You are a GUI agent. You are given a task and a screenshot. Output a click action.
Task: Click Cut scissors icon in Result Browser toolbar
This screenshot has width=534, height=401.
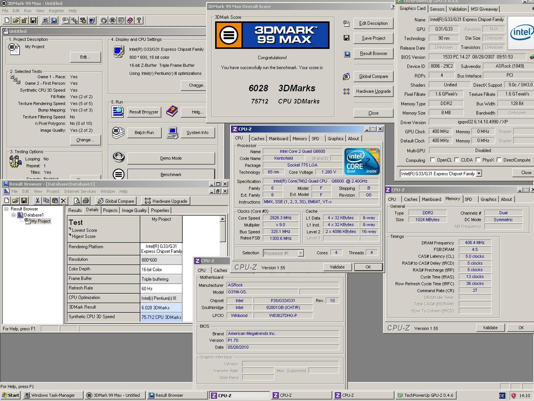coord(37,200)
